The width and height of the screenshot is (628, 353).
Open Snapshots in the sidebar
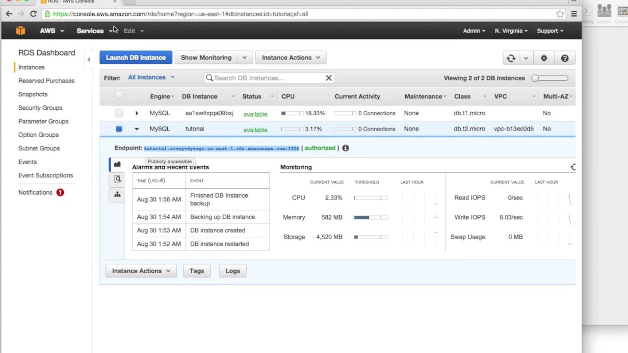[33, 94]
